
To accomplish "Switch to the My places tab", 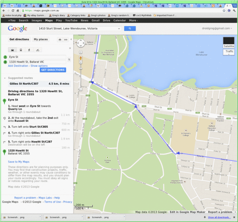I will (41, 39).
